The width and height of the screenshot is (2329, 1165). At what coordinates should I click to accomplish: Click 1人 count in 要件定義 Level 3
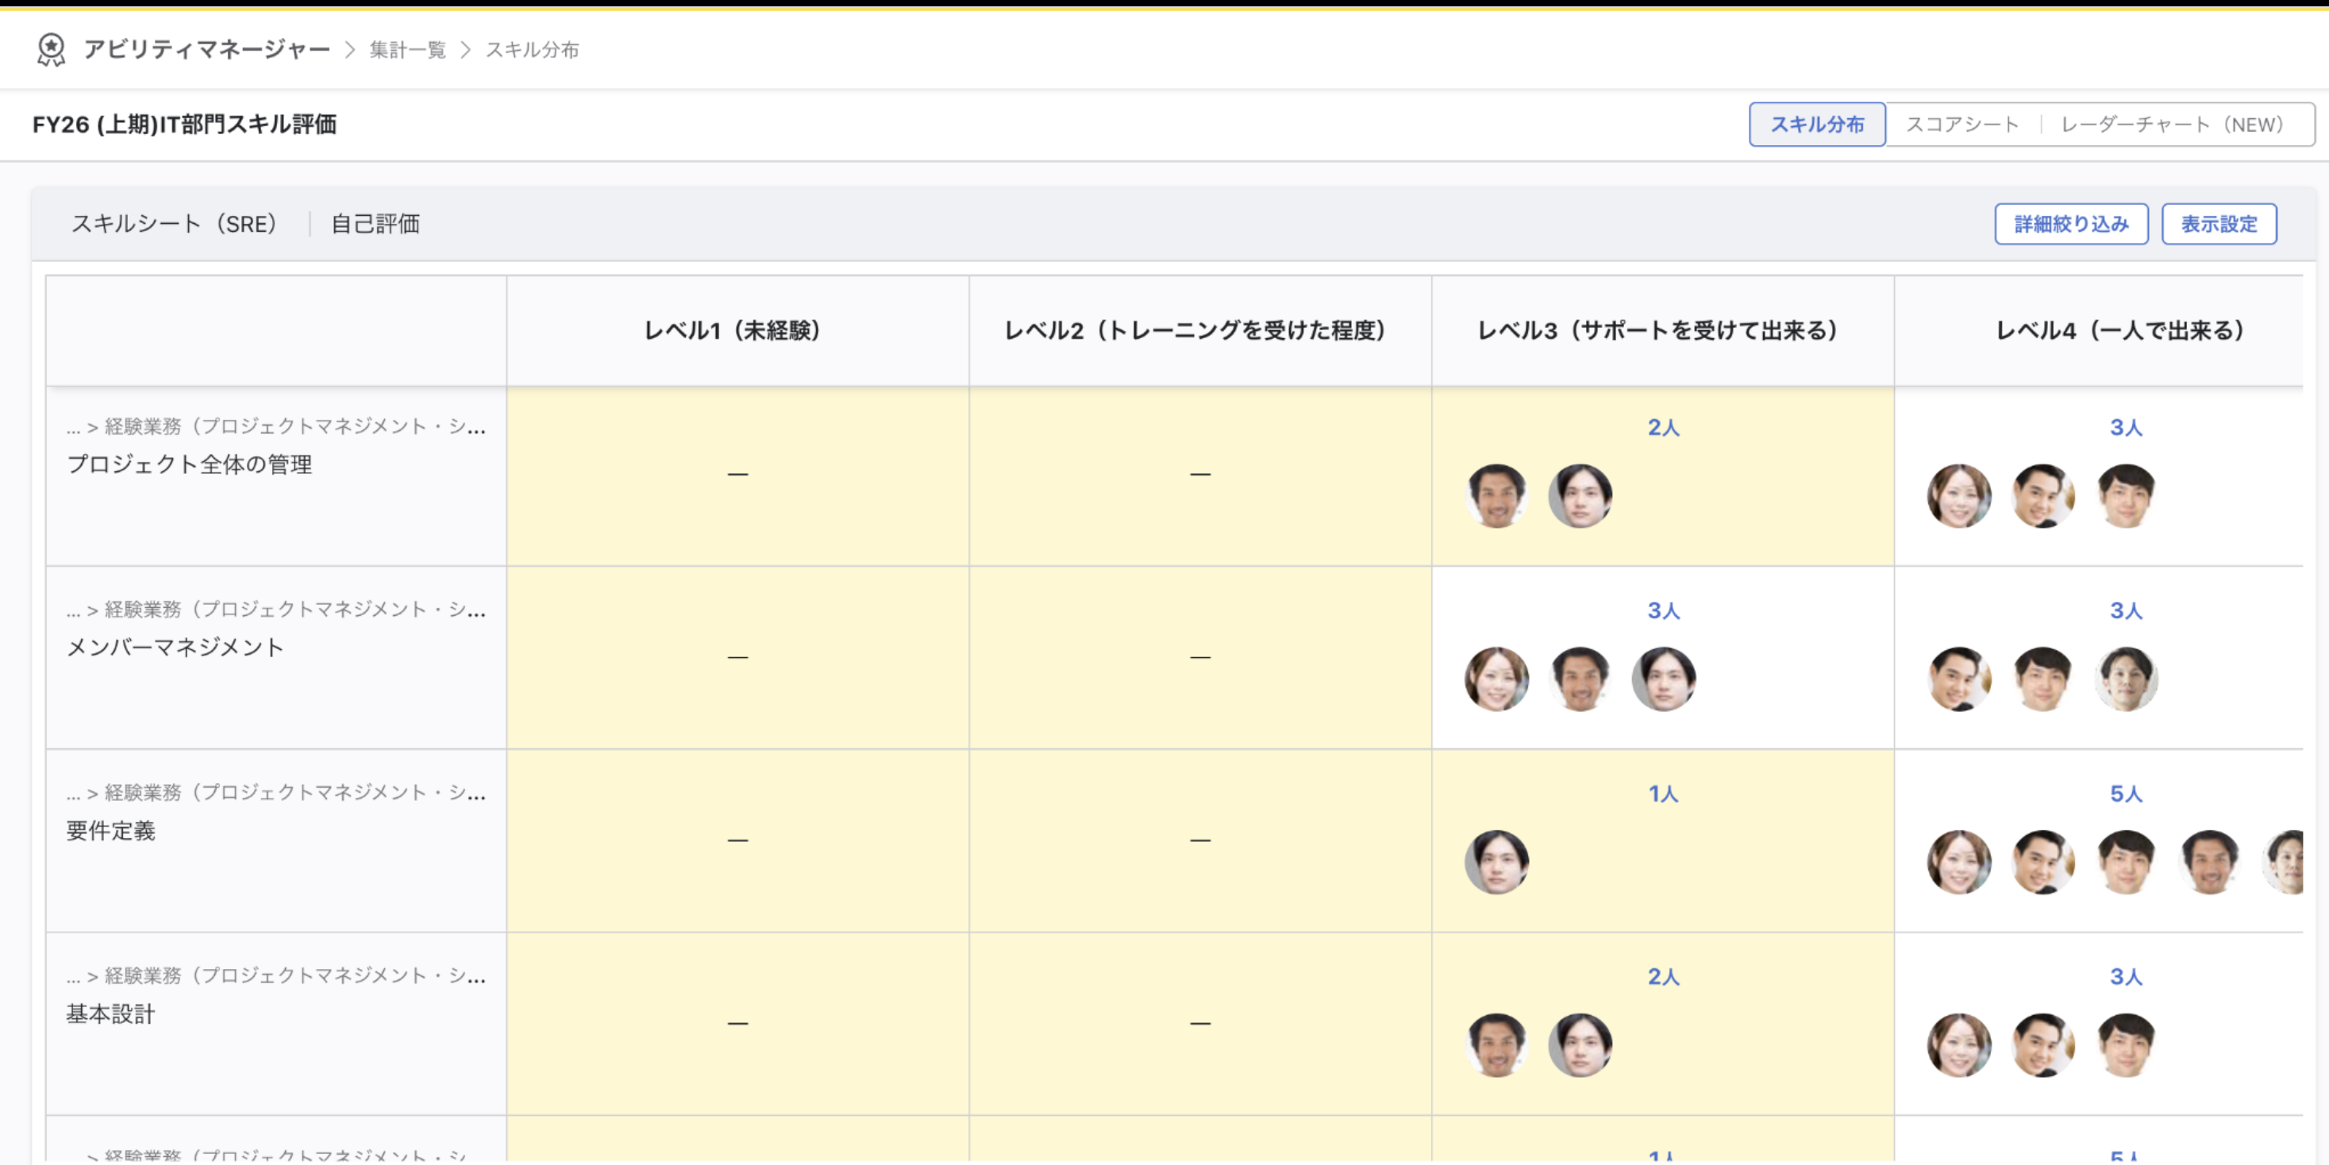pyautogui.click(x=1663, y=794)
